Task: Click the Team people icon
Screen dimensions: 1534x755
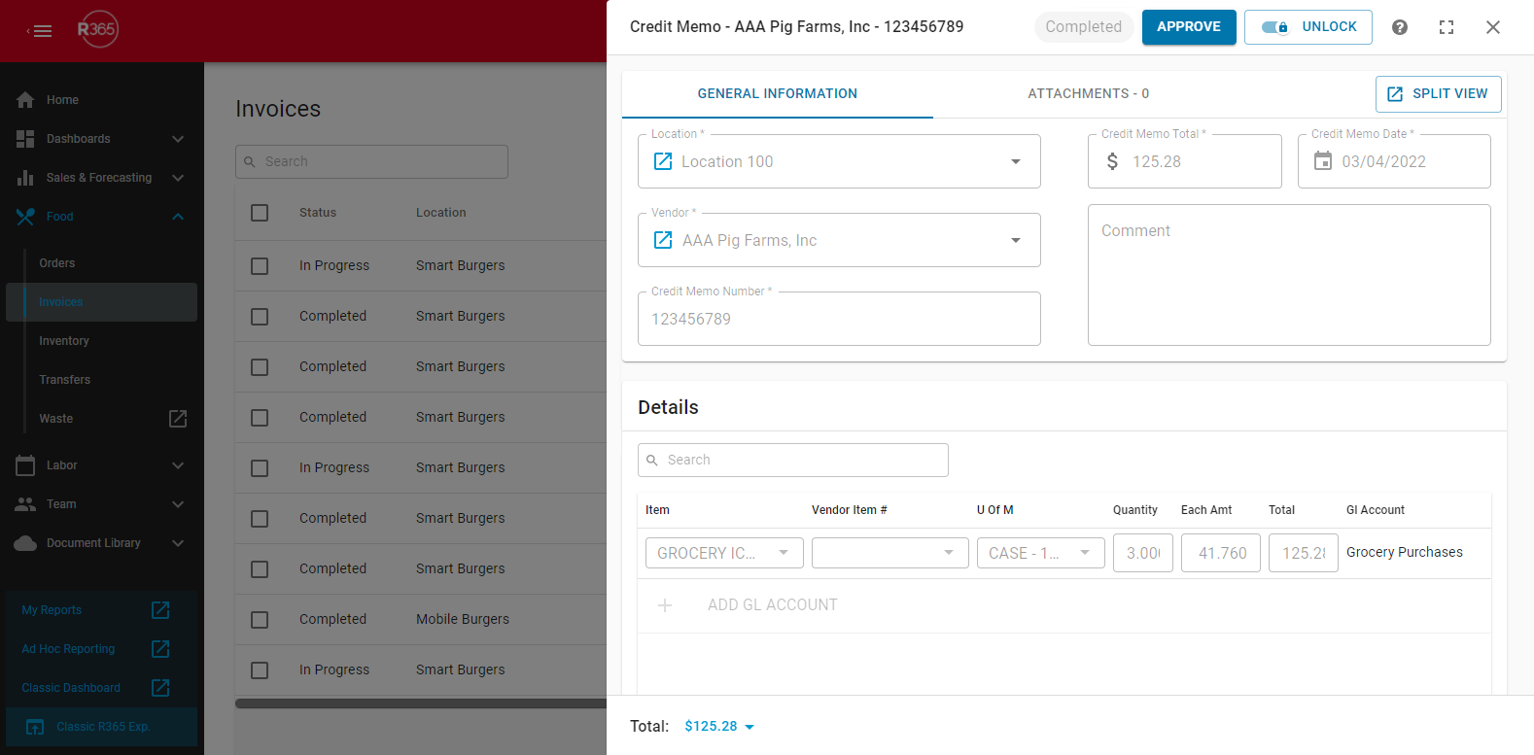Action: (x=25, y=504)
